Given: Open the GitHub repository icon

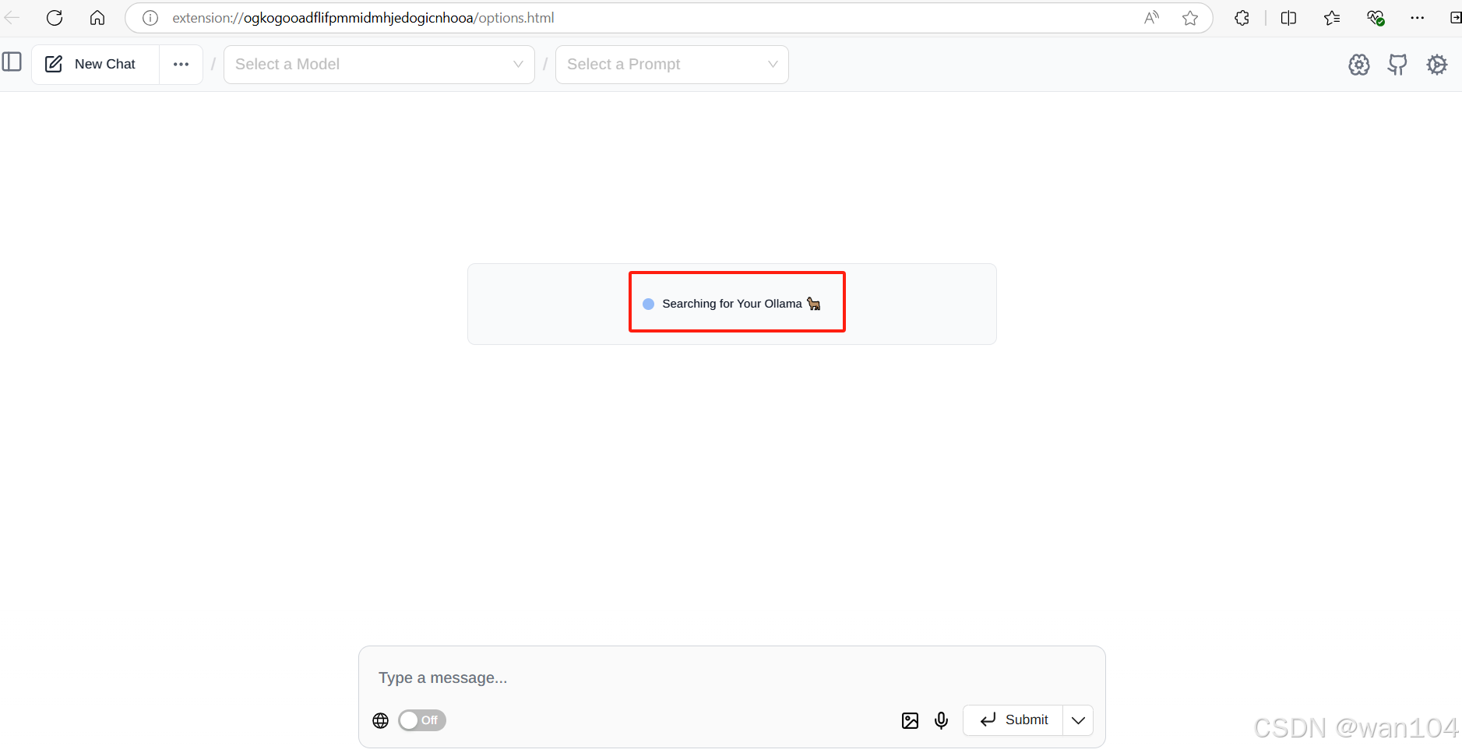Looking at the screenshot, I should pos(1397,65).
